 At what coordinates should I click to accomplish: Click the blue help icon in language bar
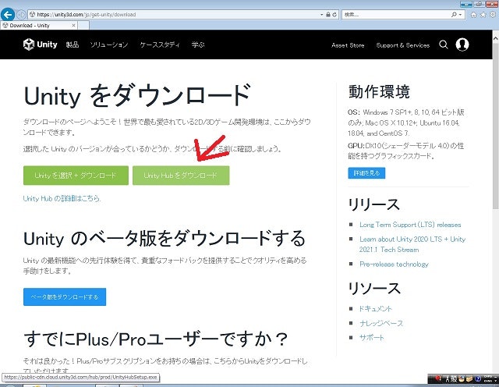478,378
